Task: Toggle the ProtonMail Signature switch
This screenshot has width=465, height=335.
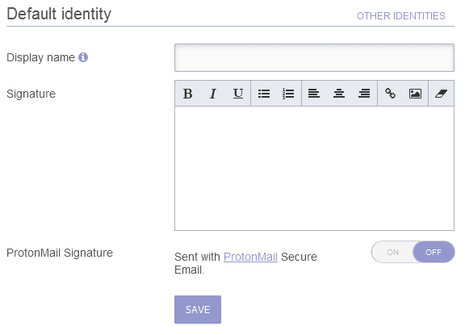Action: click(x=413, y=252)
